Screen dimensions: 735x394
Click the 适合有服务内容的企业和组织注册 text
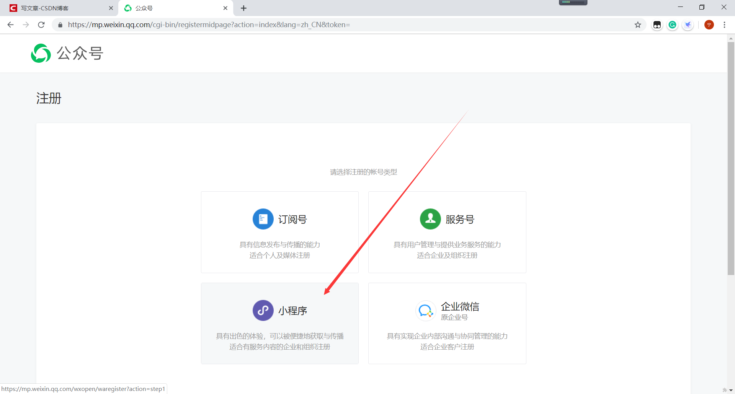pos(280,347)
